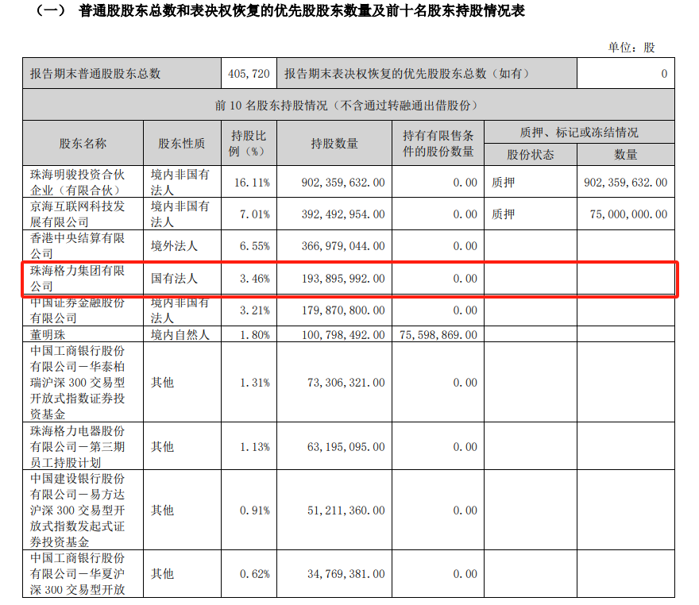Select "珠海格力电器股份有限公司－第三期员工持股计划"
Screen dimensions: 699x605
click(x=78, y=446)
